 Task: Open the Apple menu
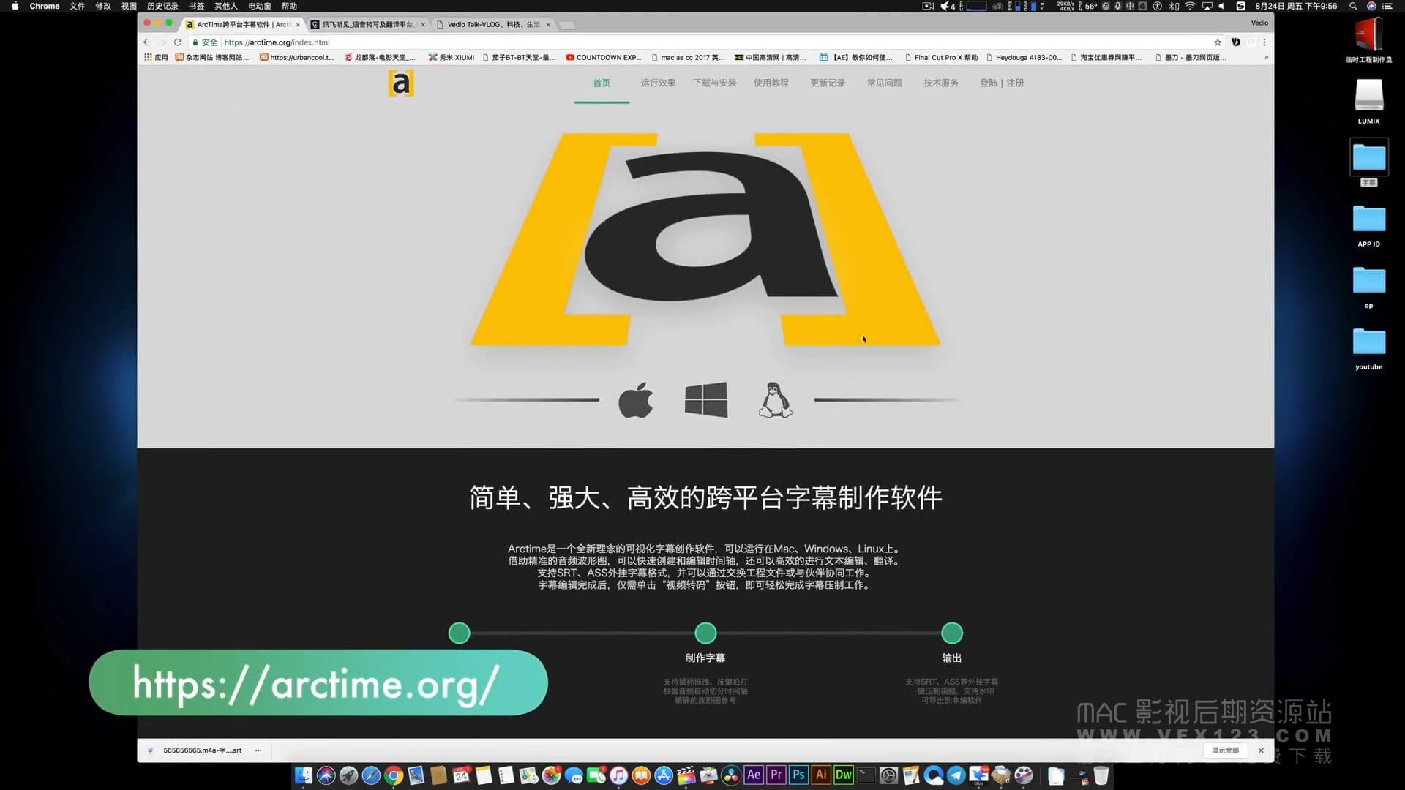pos(15,6)
